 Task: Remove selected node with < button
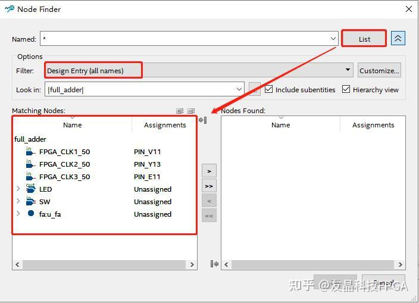(x=209, y=201)
